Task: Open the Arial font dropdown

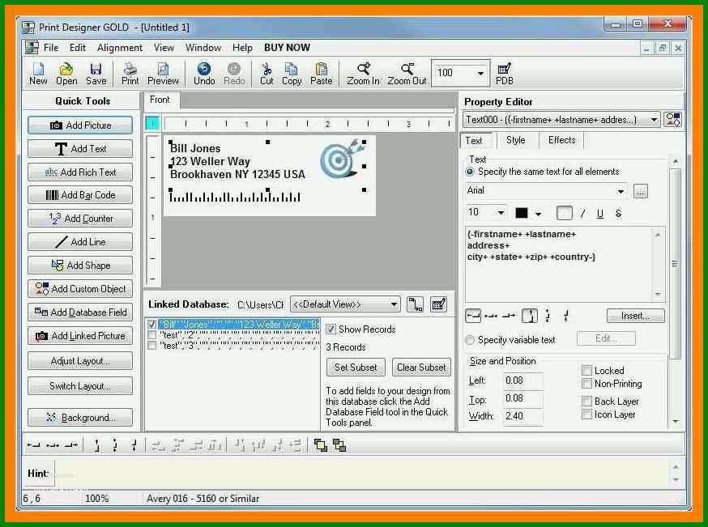Action: coord(621,191)
